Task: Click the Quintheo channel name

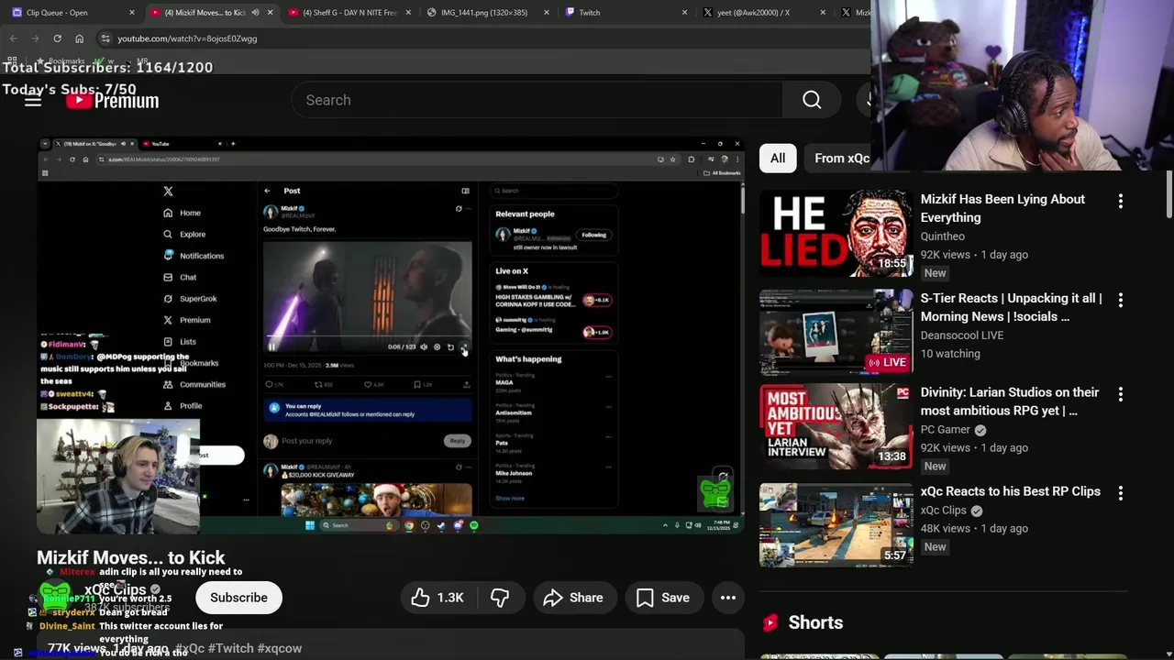Action: click(943, 236)
